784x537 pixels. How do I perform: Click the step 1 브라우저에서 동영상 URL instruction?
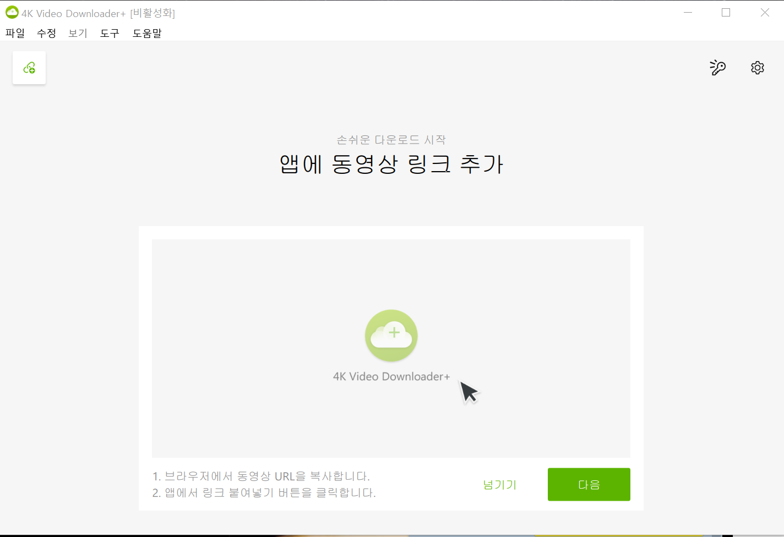point(261,476)
